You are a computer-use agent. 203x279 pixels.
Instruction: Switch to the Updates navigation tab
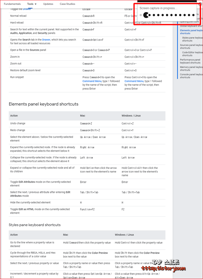48,4
